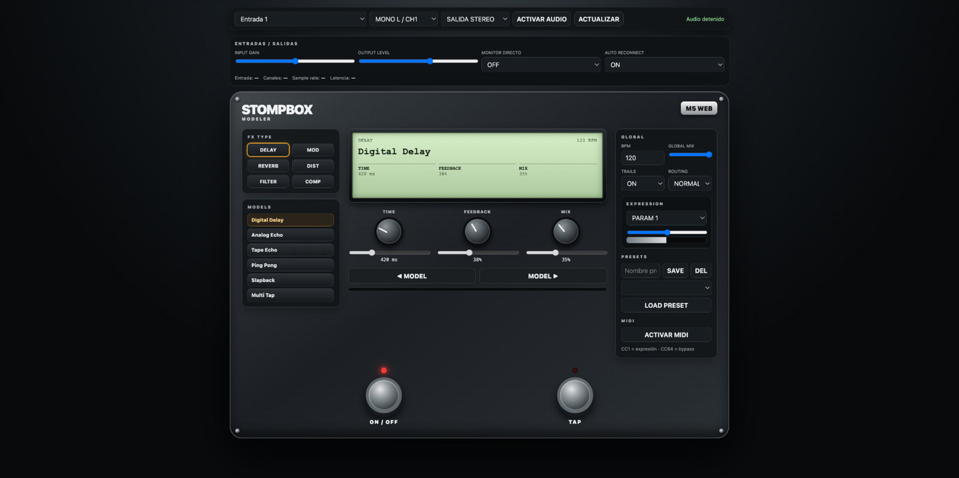
Task: Delete the preset with DEL
Action: [701, 271]
